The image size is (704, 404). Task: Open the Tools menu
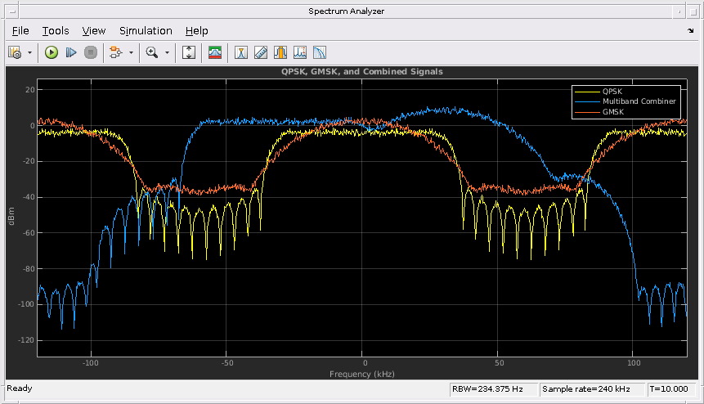[x=56, y=30]
